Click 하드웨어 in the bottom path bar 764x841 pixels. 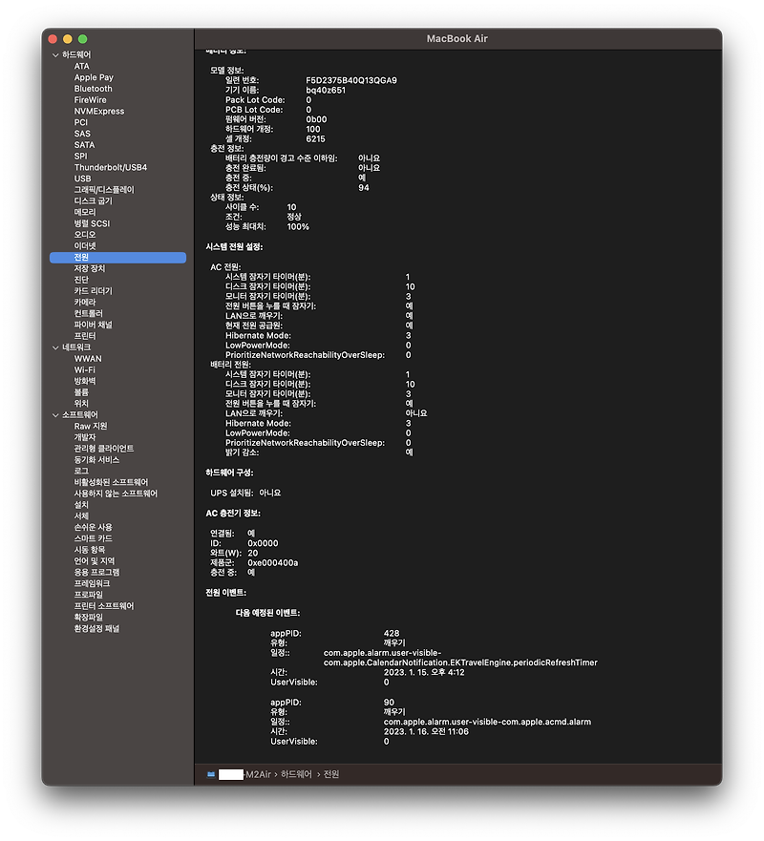(x=296, y=774)
